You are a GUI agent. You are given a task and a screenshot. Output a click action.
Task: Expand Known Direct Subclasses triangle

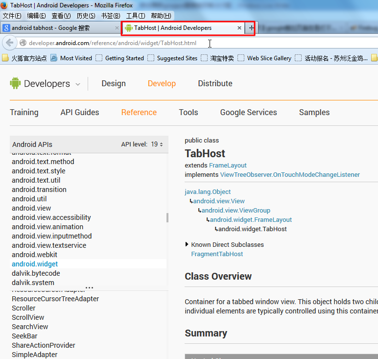[x=187, y=244]
